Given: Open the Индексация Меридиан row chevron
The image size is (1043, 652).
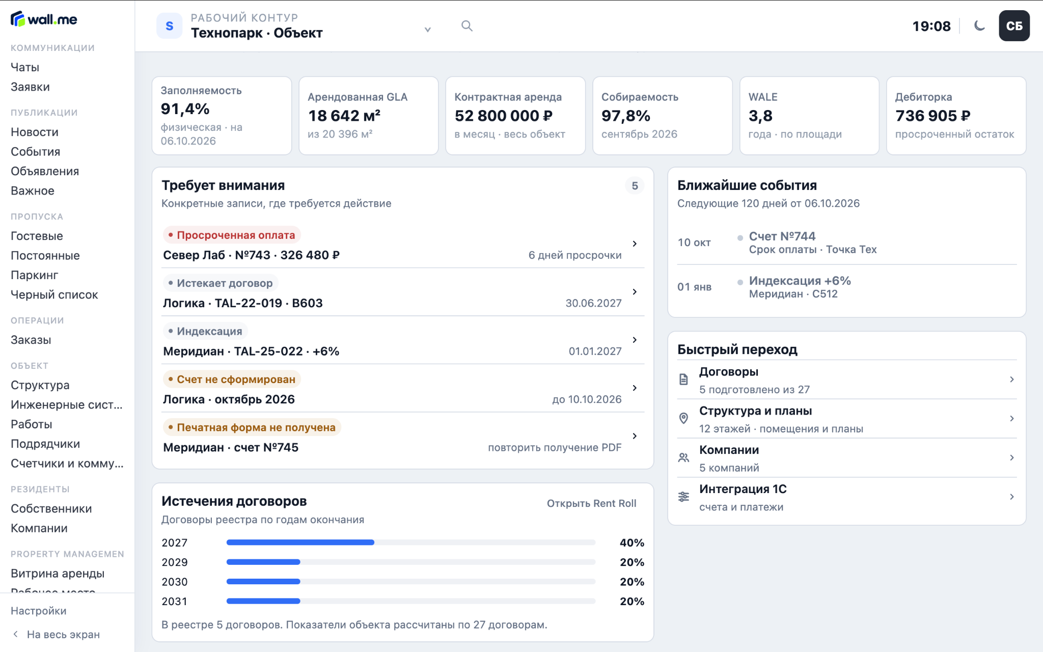Looking at the screenshot, I should tap(635, 340).
